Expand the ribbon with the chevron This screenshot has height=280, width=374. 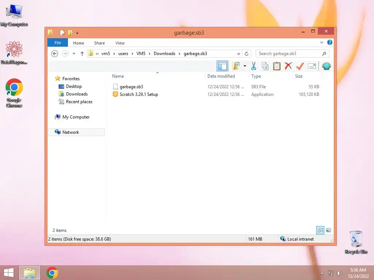click(x=321, y=43)
